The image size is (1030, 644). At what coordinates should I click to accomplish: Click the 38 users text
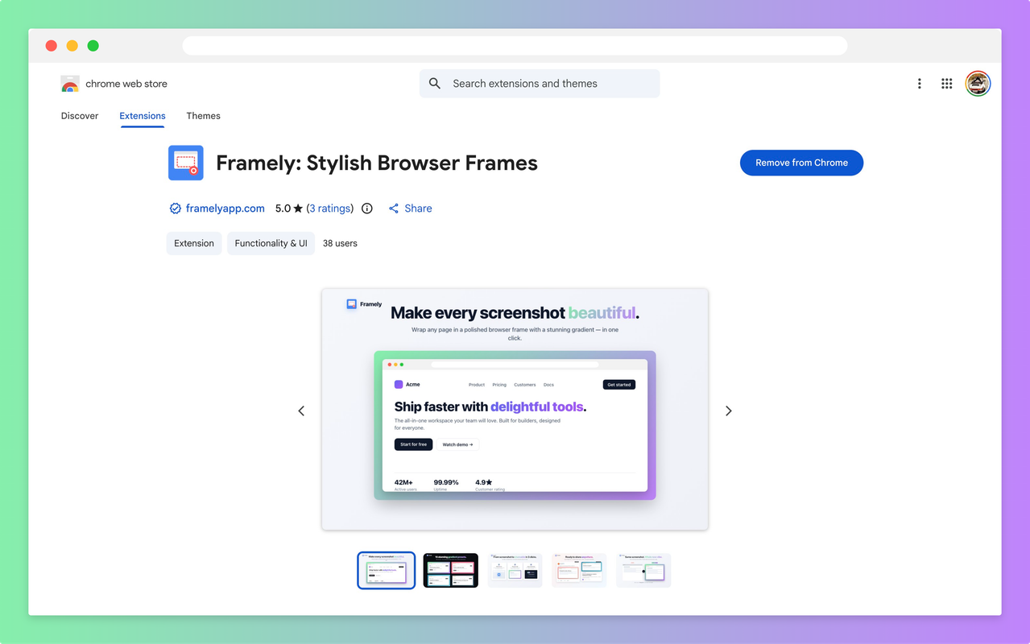click(340, 243)
